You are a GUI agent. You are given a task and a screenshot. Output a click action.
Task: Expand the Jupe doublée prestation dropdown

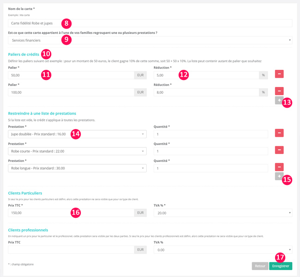(x=78, y=134)
